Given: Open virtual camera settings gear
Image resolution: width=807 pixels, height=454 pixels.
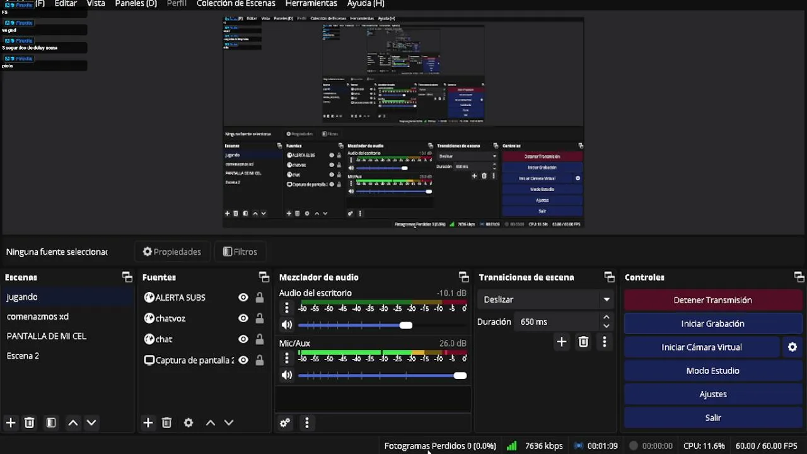Looking at the screenshot, I should point(792,347).
